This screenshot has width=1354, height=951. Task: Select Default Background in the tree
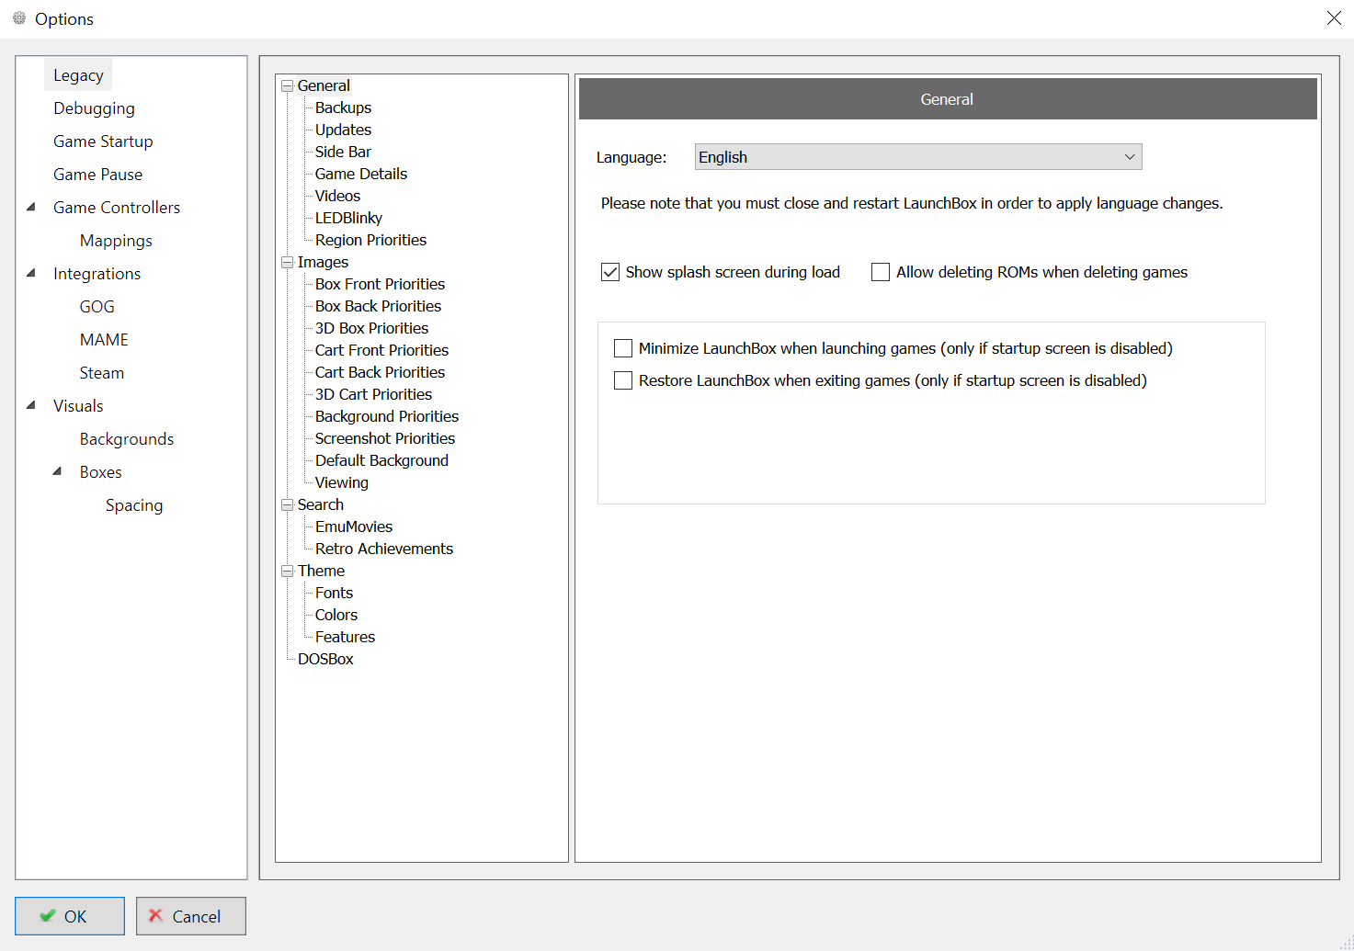pyautogui.click(x=381, y=460)
